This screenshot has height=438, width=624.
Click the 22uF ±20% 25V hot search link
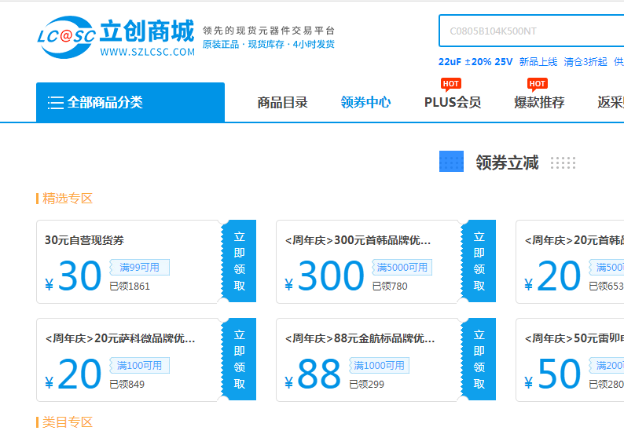tap(475, 62)
